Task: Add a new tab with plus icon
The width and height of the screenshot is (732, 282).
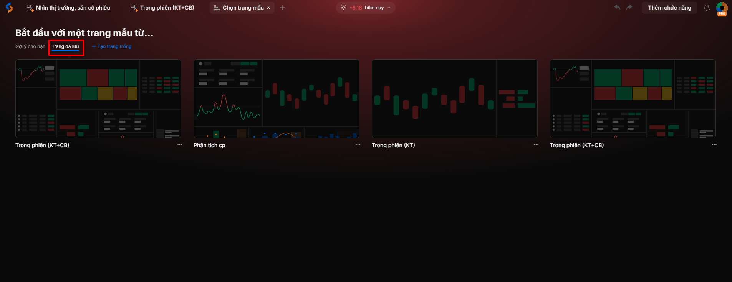Action: click(282, 8)
